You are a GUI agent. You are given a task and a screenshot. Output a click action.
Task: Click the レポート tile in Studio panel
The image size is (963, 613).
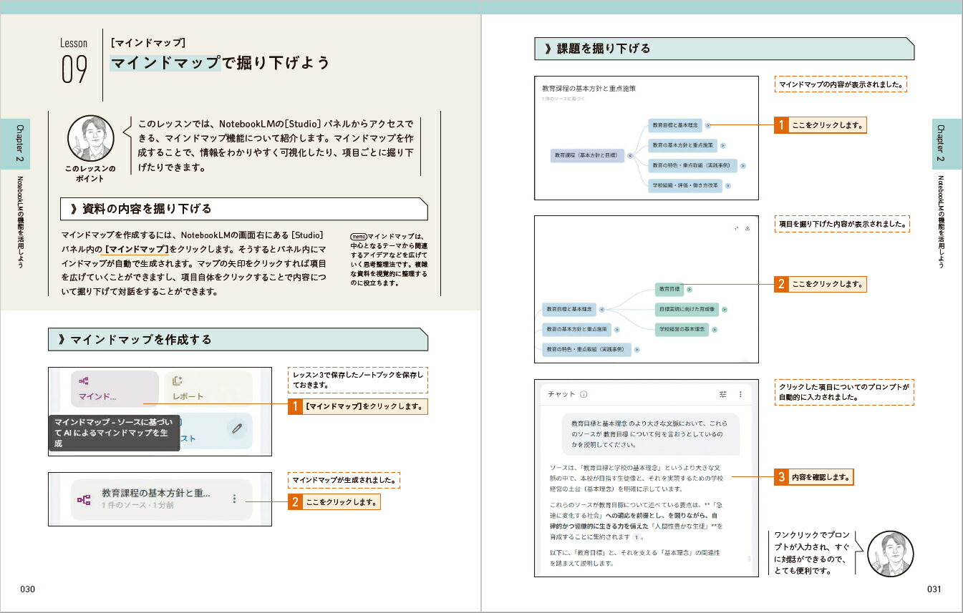[208, 388]
